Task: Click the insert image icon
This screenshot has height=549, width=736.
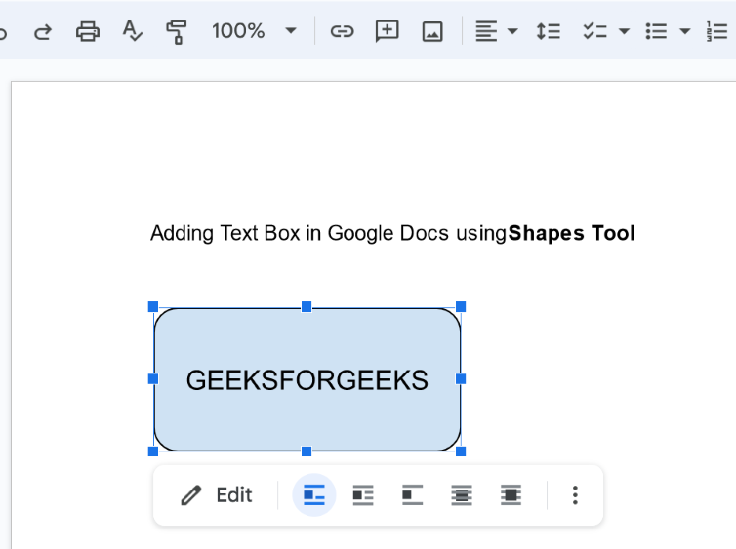Action: [432, 31]
